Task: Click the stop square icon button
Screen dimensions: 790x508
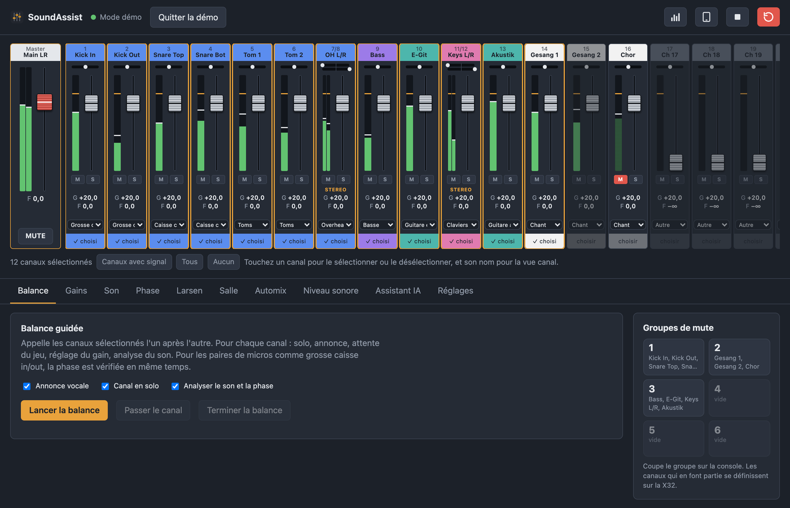Action: (737, 17)
